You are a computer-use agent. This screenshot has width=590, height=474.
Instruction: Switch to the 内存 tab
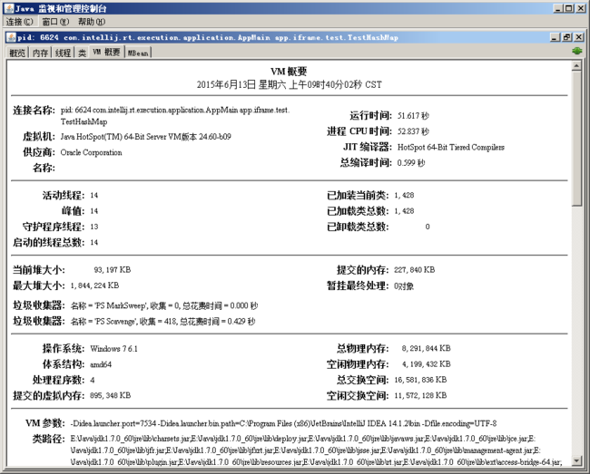(40, 53)
